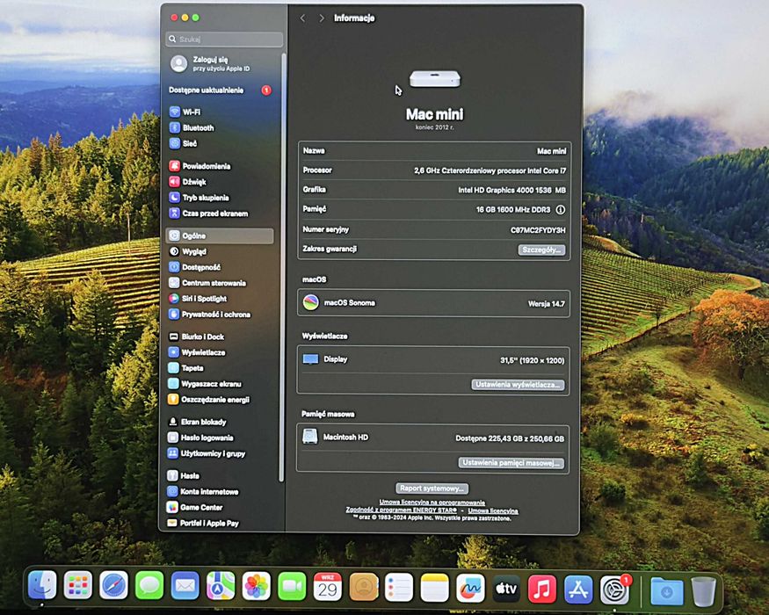This screenshot has height=615, width=769.
Task: Open Siri i Spotlight settings
Action: (198, 298)
